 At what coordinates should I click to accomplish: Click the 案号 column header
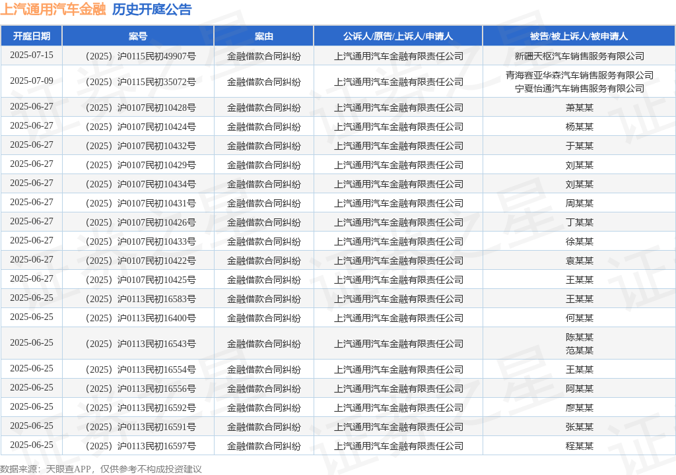138,36
